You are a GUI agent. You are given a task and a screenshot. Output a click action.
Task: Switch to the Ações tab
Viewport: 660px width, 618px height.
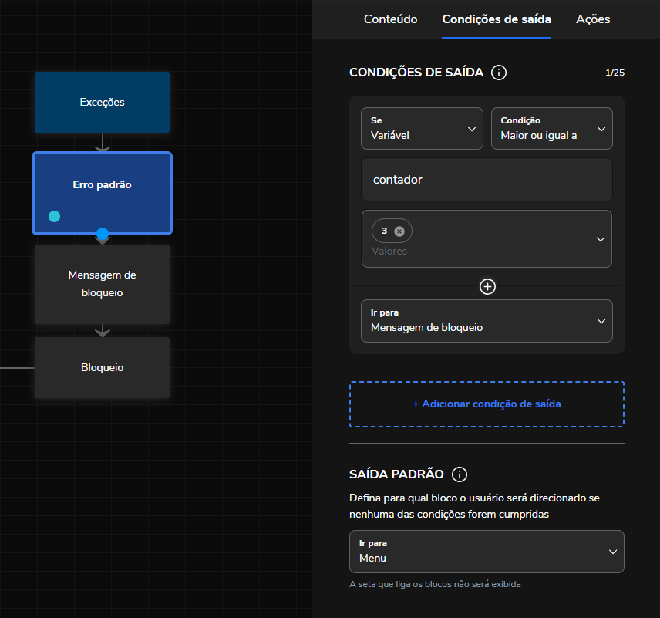pyautogui.click(x=593, y=19)
